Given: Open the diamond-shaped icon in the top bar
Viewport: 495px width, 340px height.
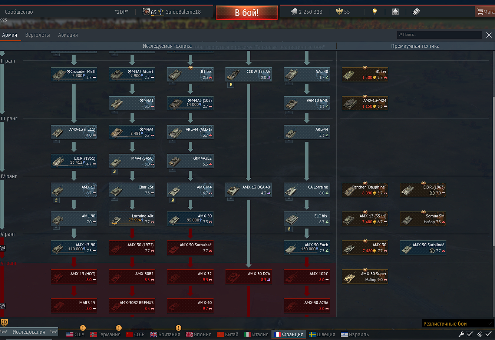Looking at the screenshot, I should point(395,11).
